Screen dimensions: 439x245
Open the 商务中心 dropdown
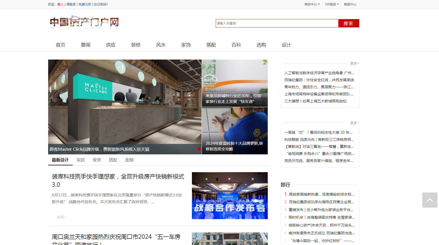click(x=312, y=4)
